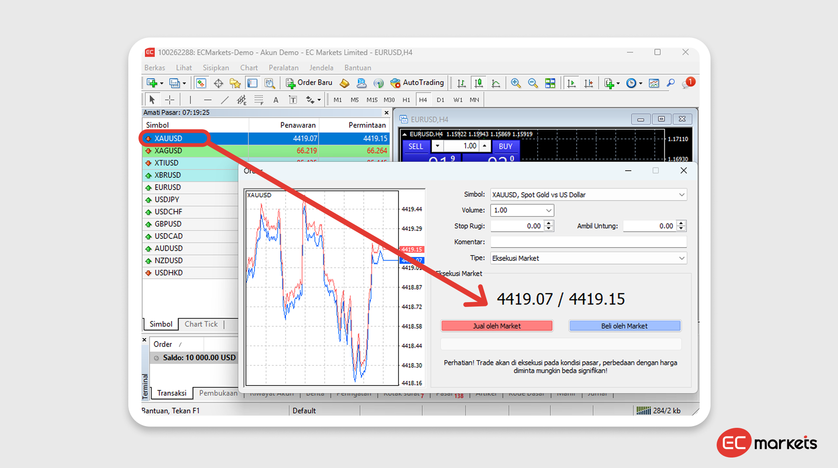Select the Vertical Line drawing tool

point(190,100)
